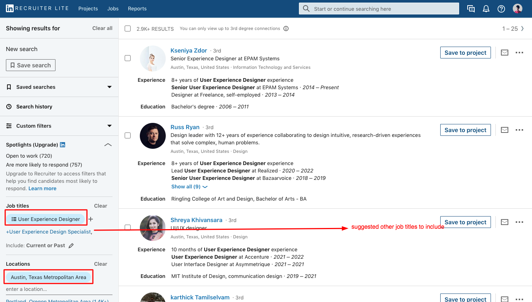Click LinkedIn badge next to Spotlights
The height and width of the screenshot is (302, 532).
[63, 145]
